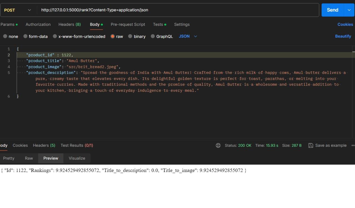355x208 pixels.
Task: Open the Cookies link
Action: coord(345,24)
